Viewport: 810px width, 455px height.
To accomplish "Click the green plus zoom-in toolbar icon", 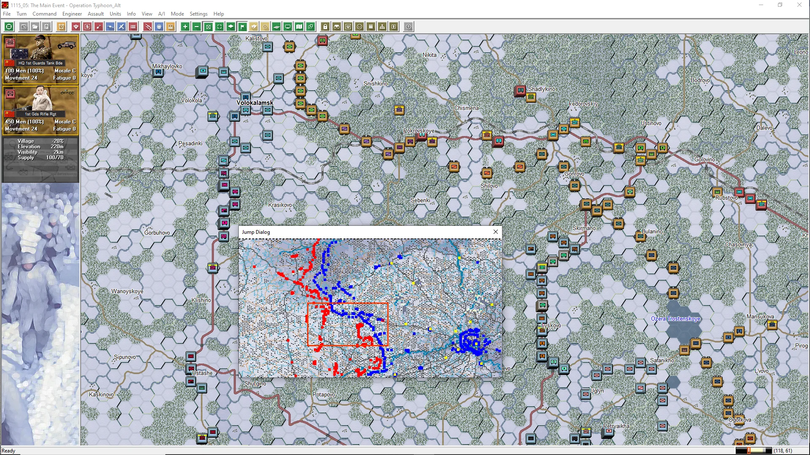I will pyautogui.click(x=185, y=27).
